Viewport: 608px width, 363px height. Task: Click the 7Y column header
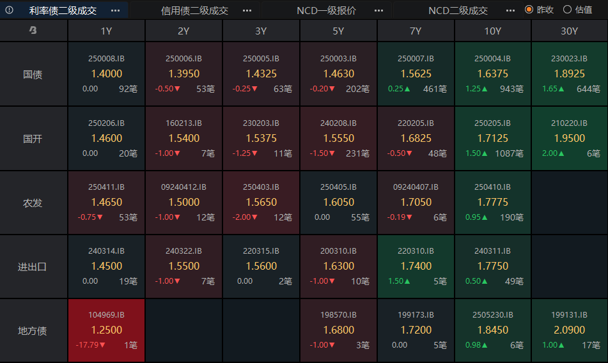tap(416, 31)
